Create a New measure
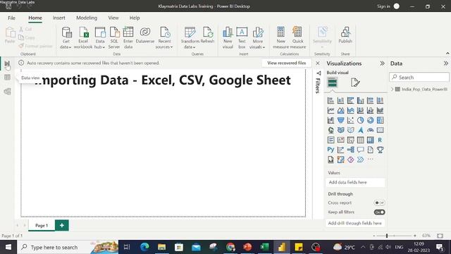 point(280,37)
